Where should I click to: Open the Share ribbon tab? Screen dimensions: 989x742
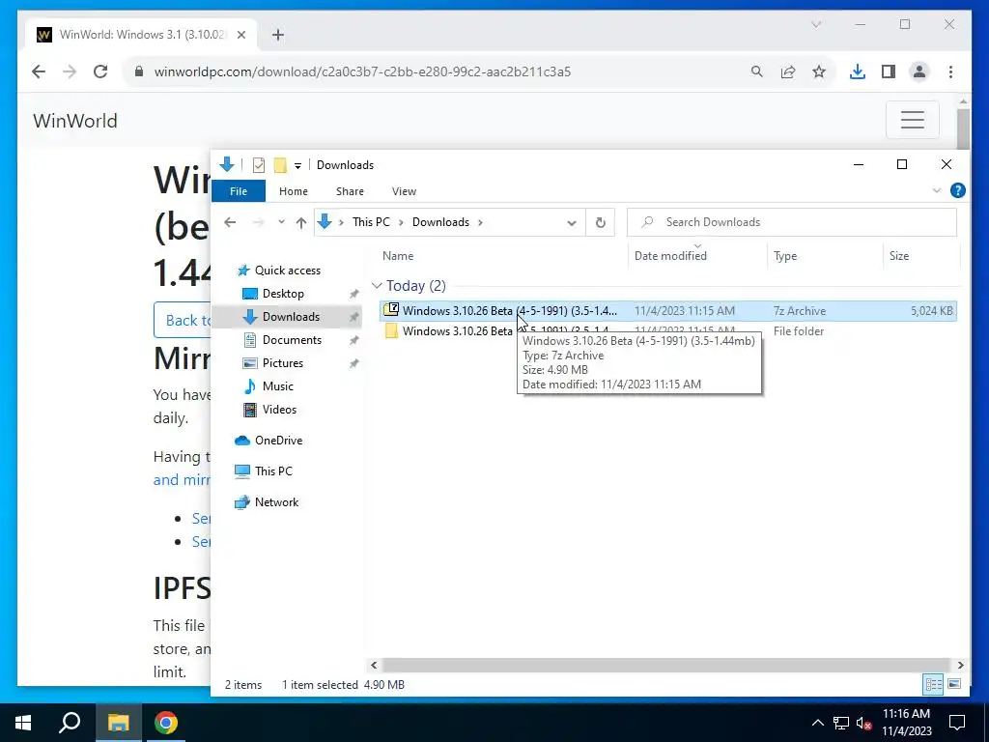350,191
